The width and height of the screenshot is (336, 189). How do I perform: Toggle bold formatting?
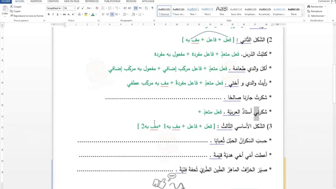point(49,14)
